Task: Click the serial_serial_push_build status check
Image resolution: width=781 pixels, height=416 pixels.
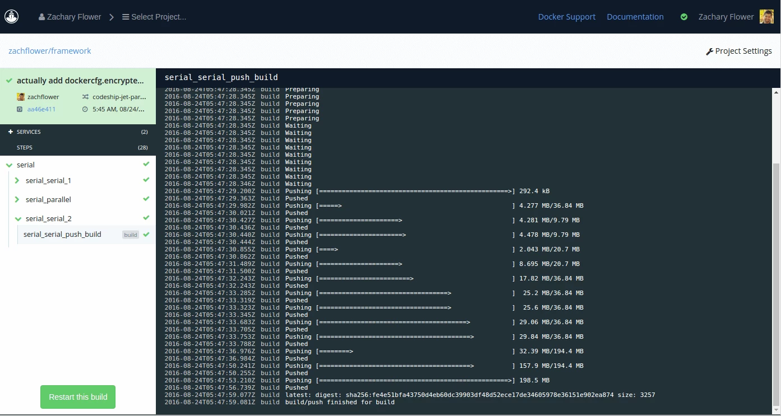Action: coord(146,235)
